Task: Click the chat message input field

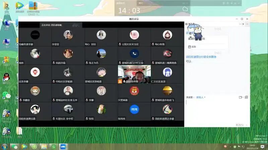Action: [x=217, y=111]
